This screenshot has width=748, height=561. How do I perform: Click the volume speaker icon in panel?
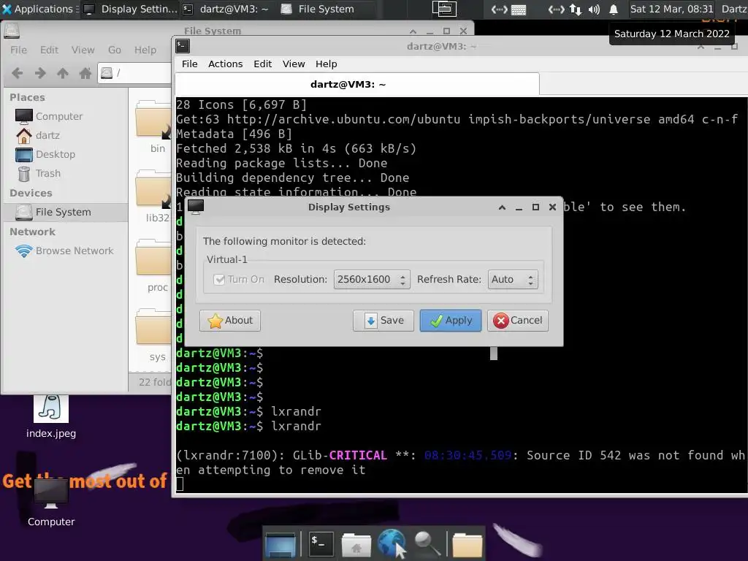[594, 9]
